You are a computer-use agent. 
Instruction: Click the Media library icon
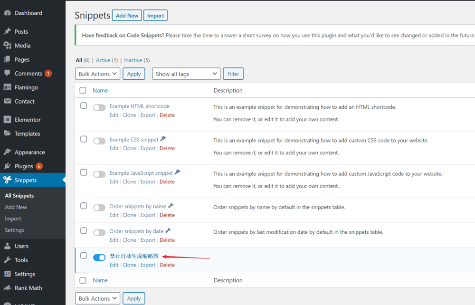tap(7, 46)
